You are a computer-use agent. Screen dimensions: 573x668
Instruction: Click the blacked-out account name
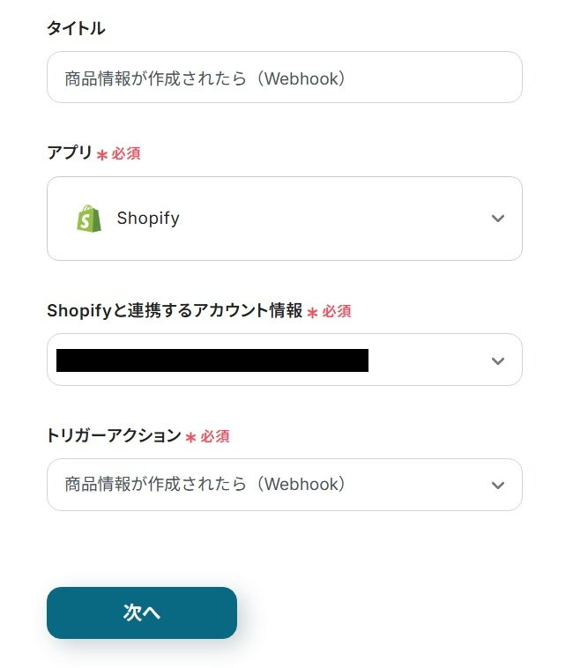tap(212, 360)
